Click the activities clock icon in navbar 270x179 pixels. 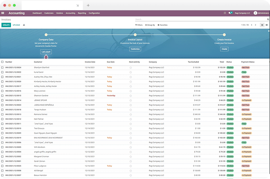click(x=225, y=13)
